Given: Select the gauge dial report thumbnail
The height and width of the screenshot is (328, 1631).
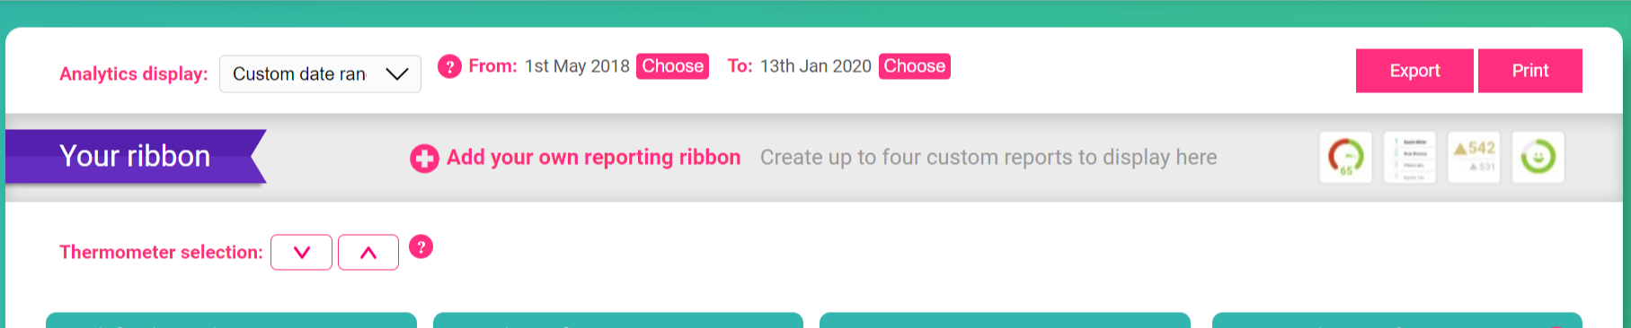Looking at the screenshot, I should [x=1345, y=157].
